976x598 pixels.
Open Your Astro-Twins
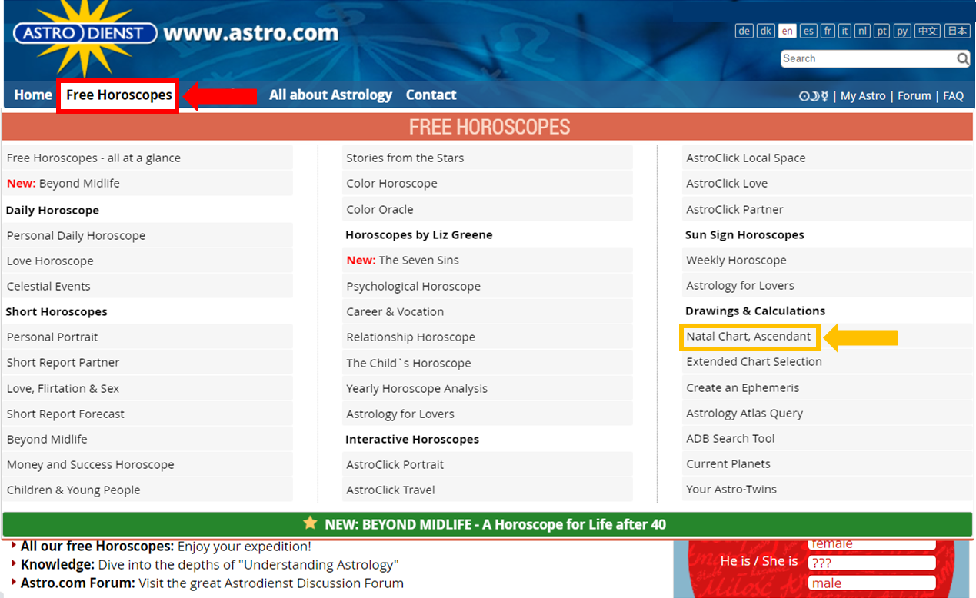[x=828, y=489]
